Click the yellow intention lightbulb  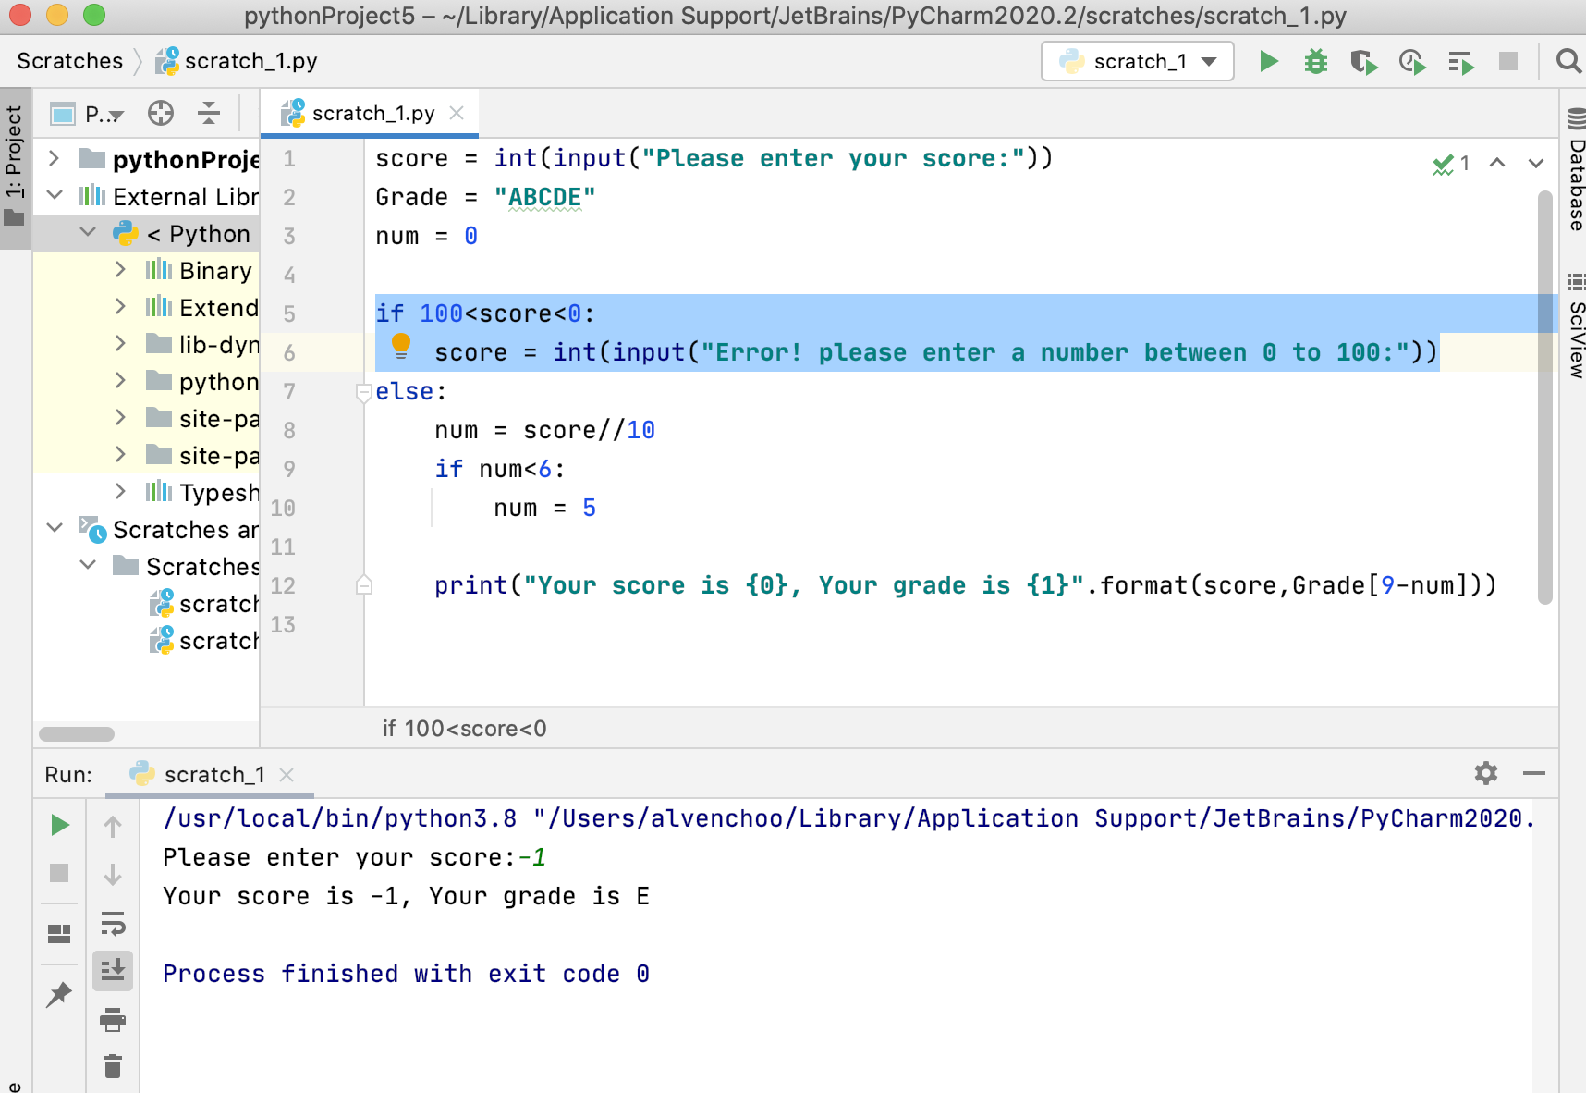click(400, 347)
